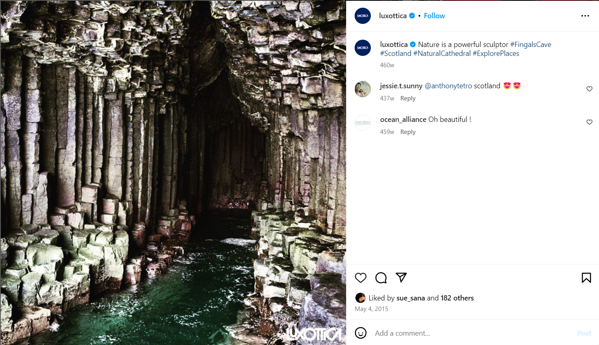Image resolution: width=599 pixels, height=345 pixels.
Task: Click the Post comment button
Action: (x=584, y=333)
